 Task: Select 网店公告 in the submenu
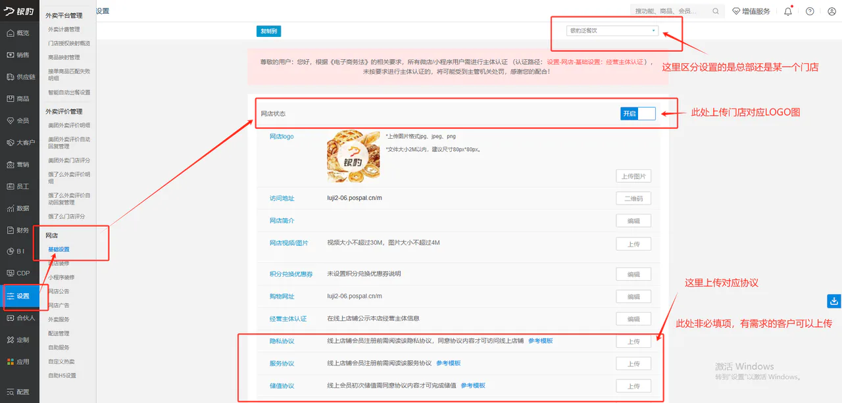click(x=59, y=291)
